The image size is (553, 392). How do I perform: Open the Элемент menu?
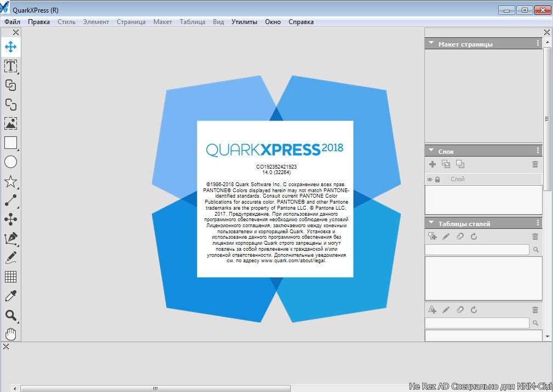[96, 22]
